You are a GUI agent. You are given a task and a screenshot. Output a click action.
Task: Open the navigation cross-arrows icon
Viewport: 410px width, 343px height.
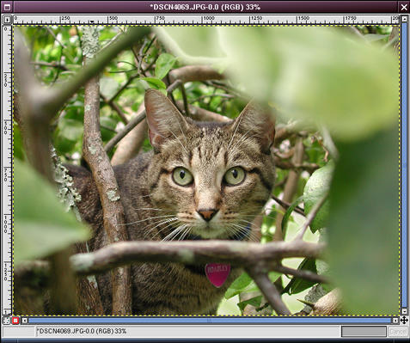tap(404, 320)
